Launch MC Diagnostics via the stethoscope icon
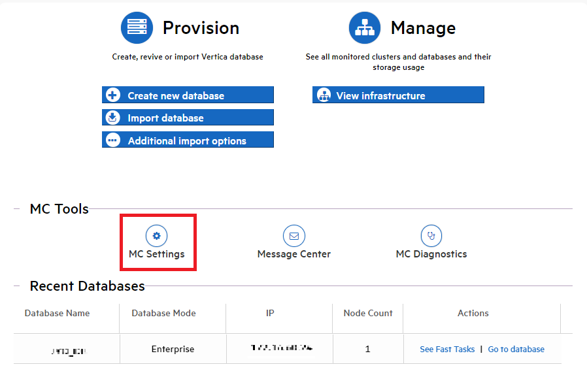 pos(431,235)
